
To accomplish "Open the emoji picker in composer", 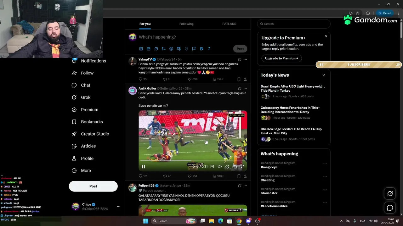I will click(171, 49).
